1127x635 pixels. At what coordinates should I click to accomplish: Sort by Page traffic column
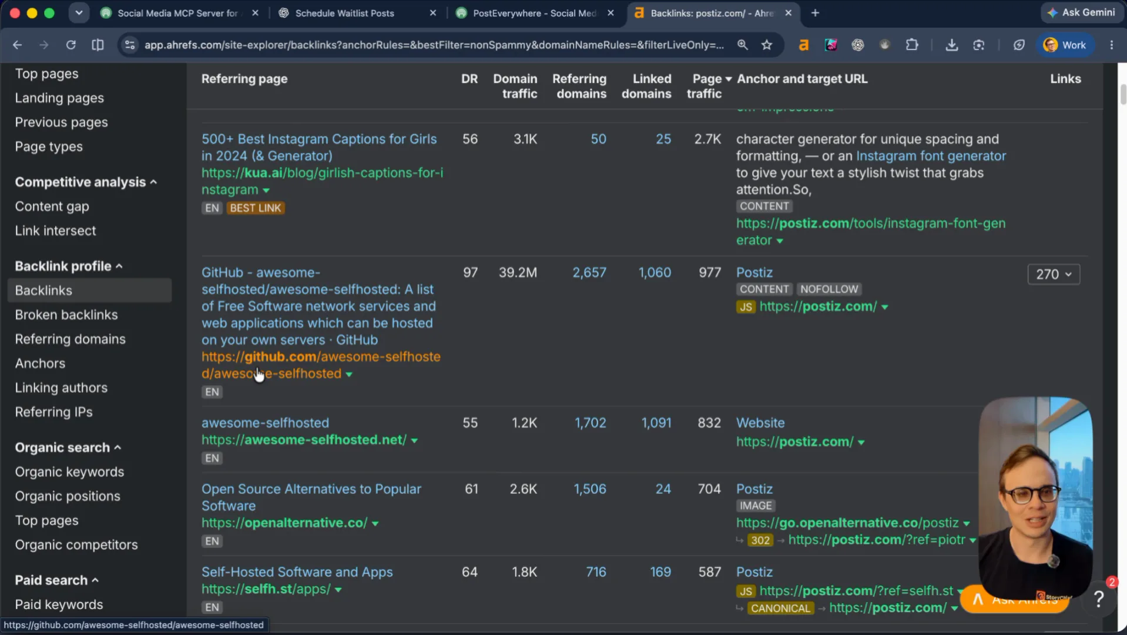pos(709,86)
